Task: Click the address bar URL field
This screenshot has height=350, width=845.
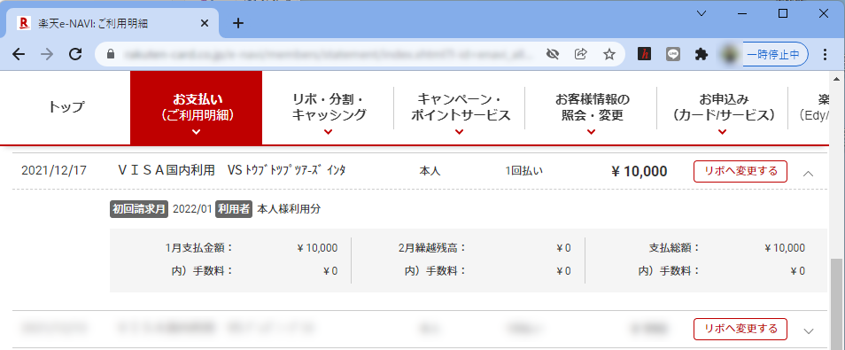Action: 329,54
